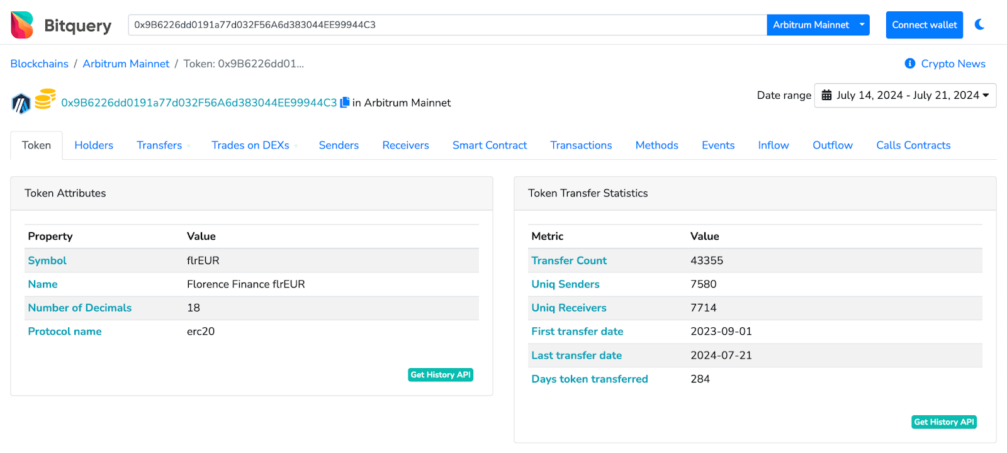The image size is (1007, 453).
Task: Expand the Transfers tab dropdown
Action: coord(188,146)
